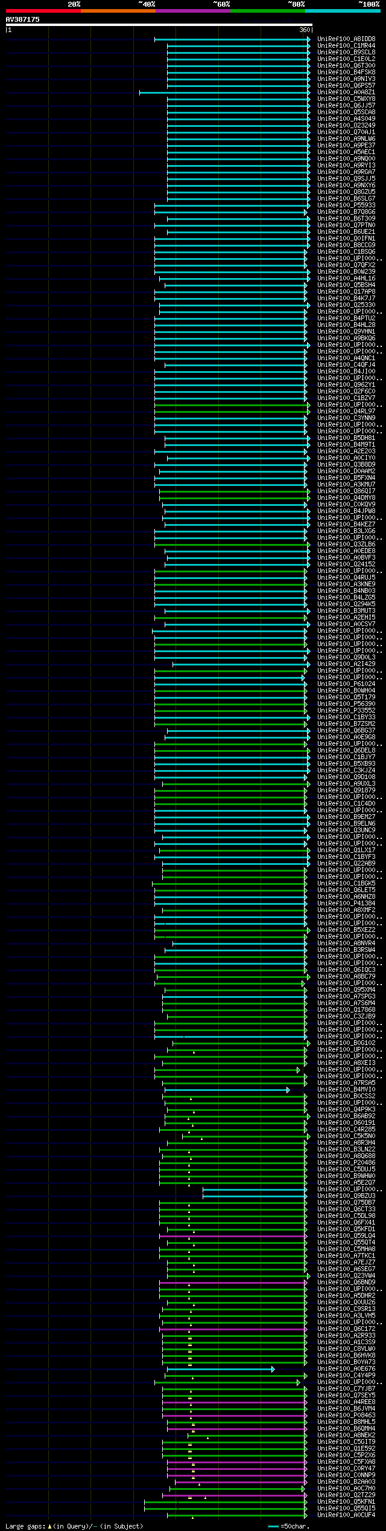The width and height of the screenshot is (386, 1531).
Task: Click the query end position 360
Action: (305, 30)
